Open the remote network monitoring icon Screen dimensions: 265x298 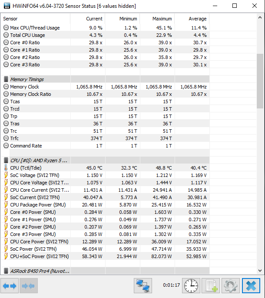[x=143, y=285]
